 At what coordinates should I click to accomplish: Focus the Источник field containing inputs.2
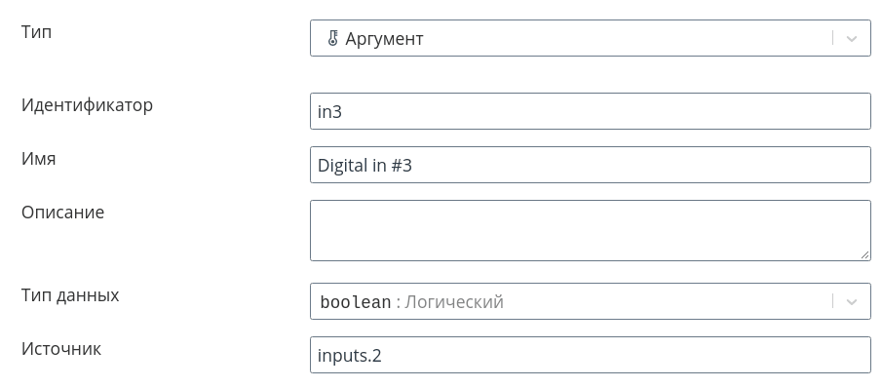[x=590, y=355]
